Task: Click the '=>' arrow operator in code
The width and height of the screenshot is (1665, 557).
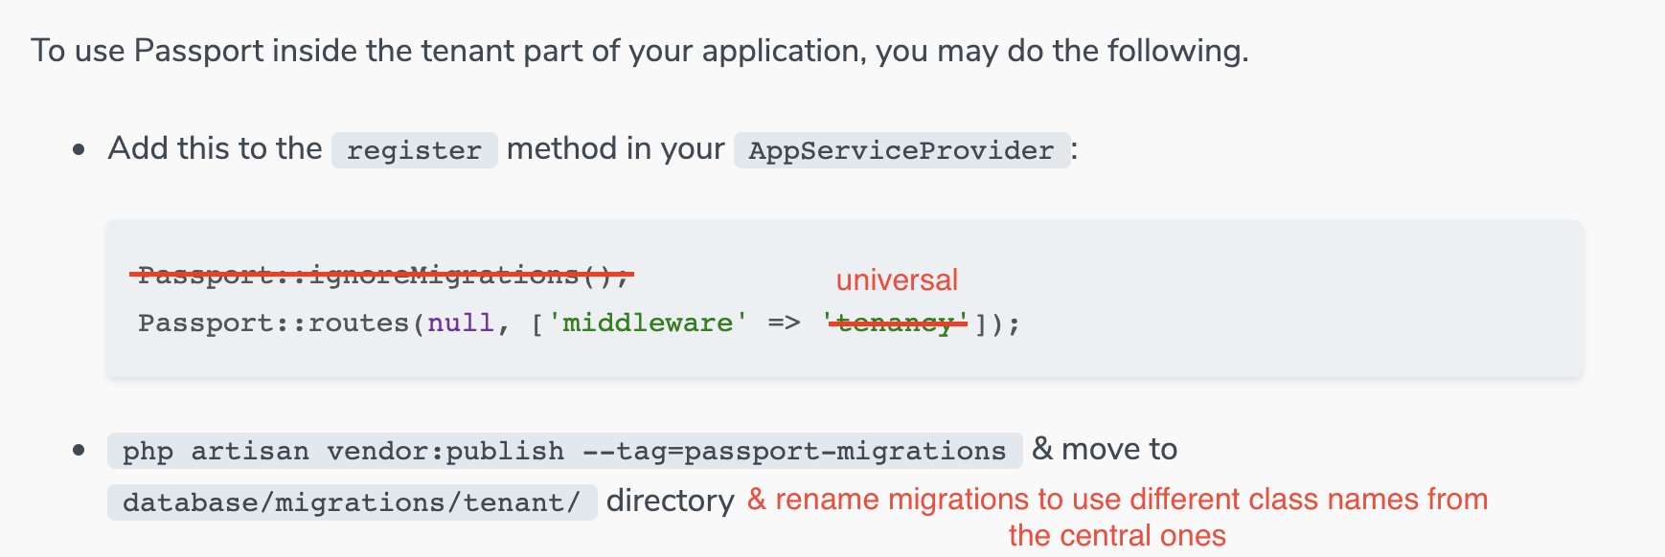Action: point(784,323)
